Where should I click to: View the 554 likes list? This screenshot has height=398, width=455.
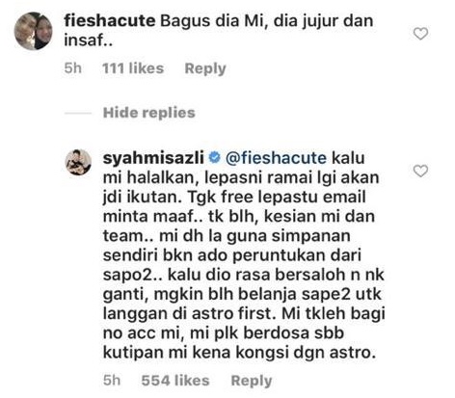[175, 381]
